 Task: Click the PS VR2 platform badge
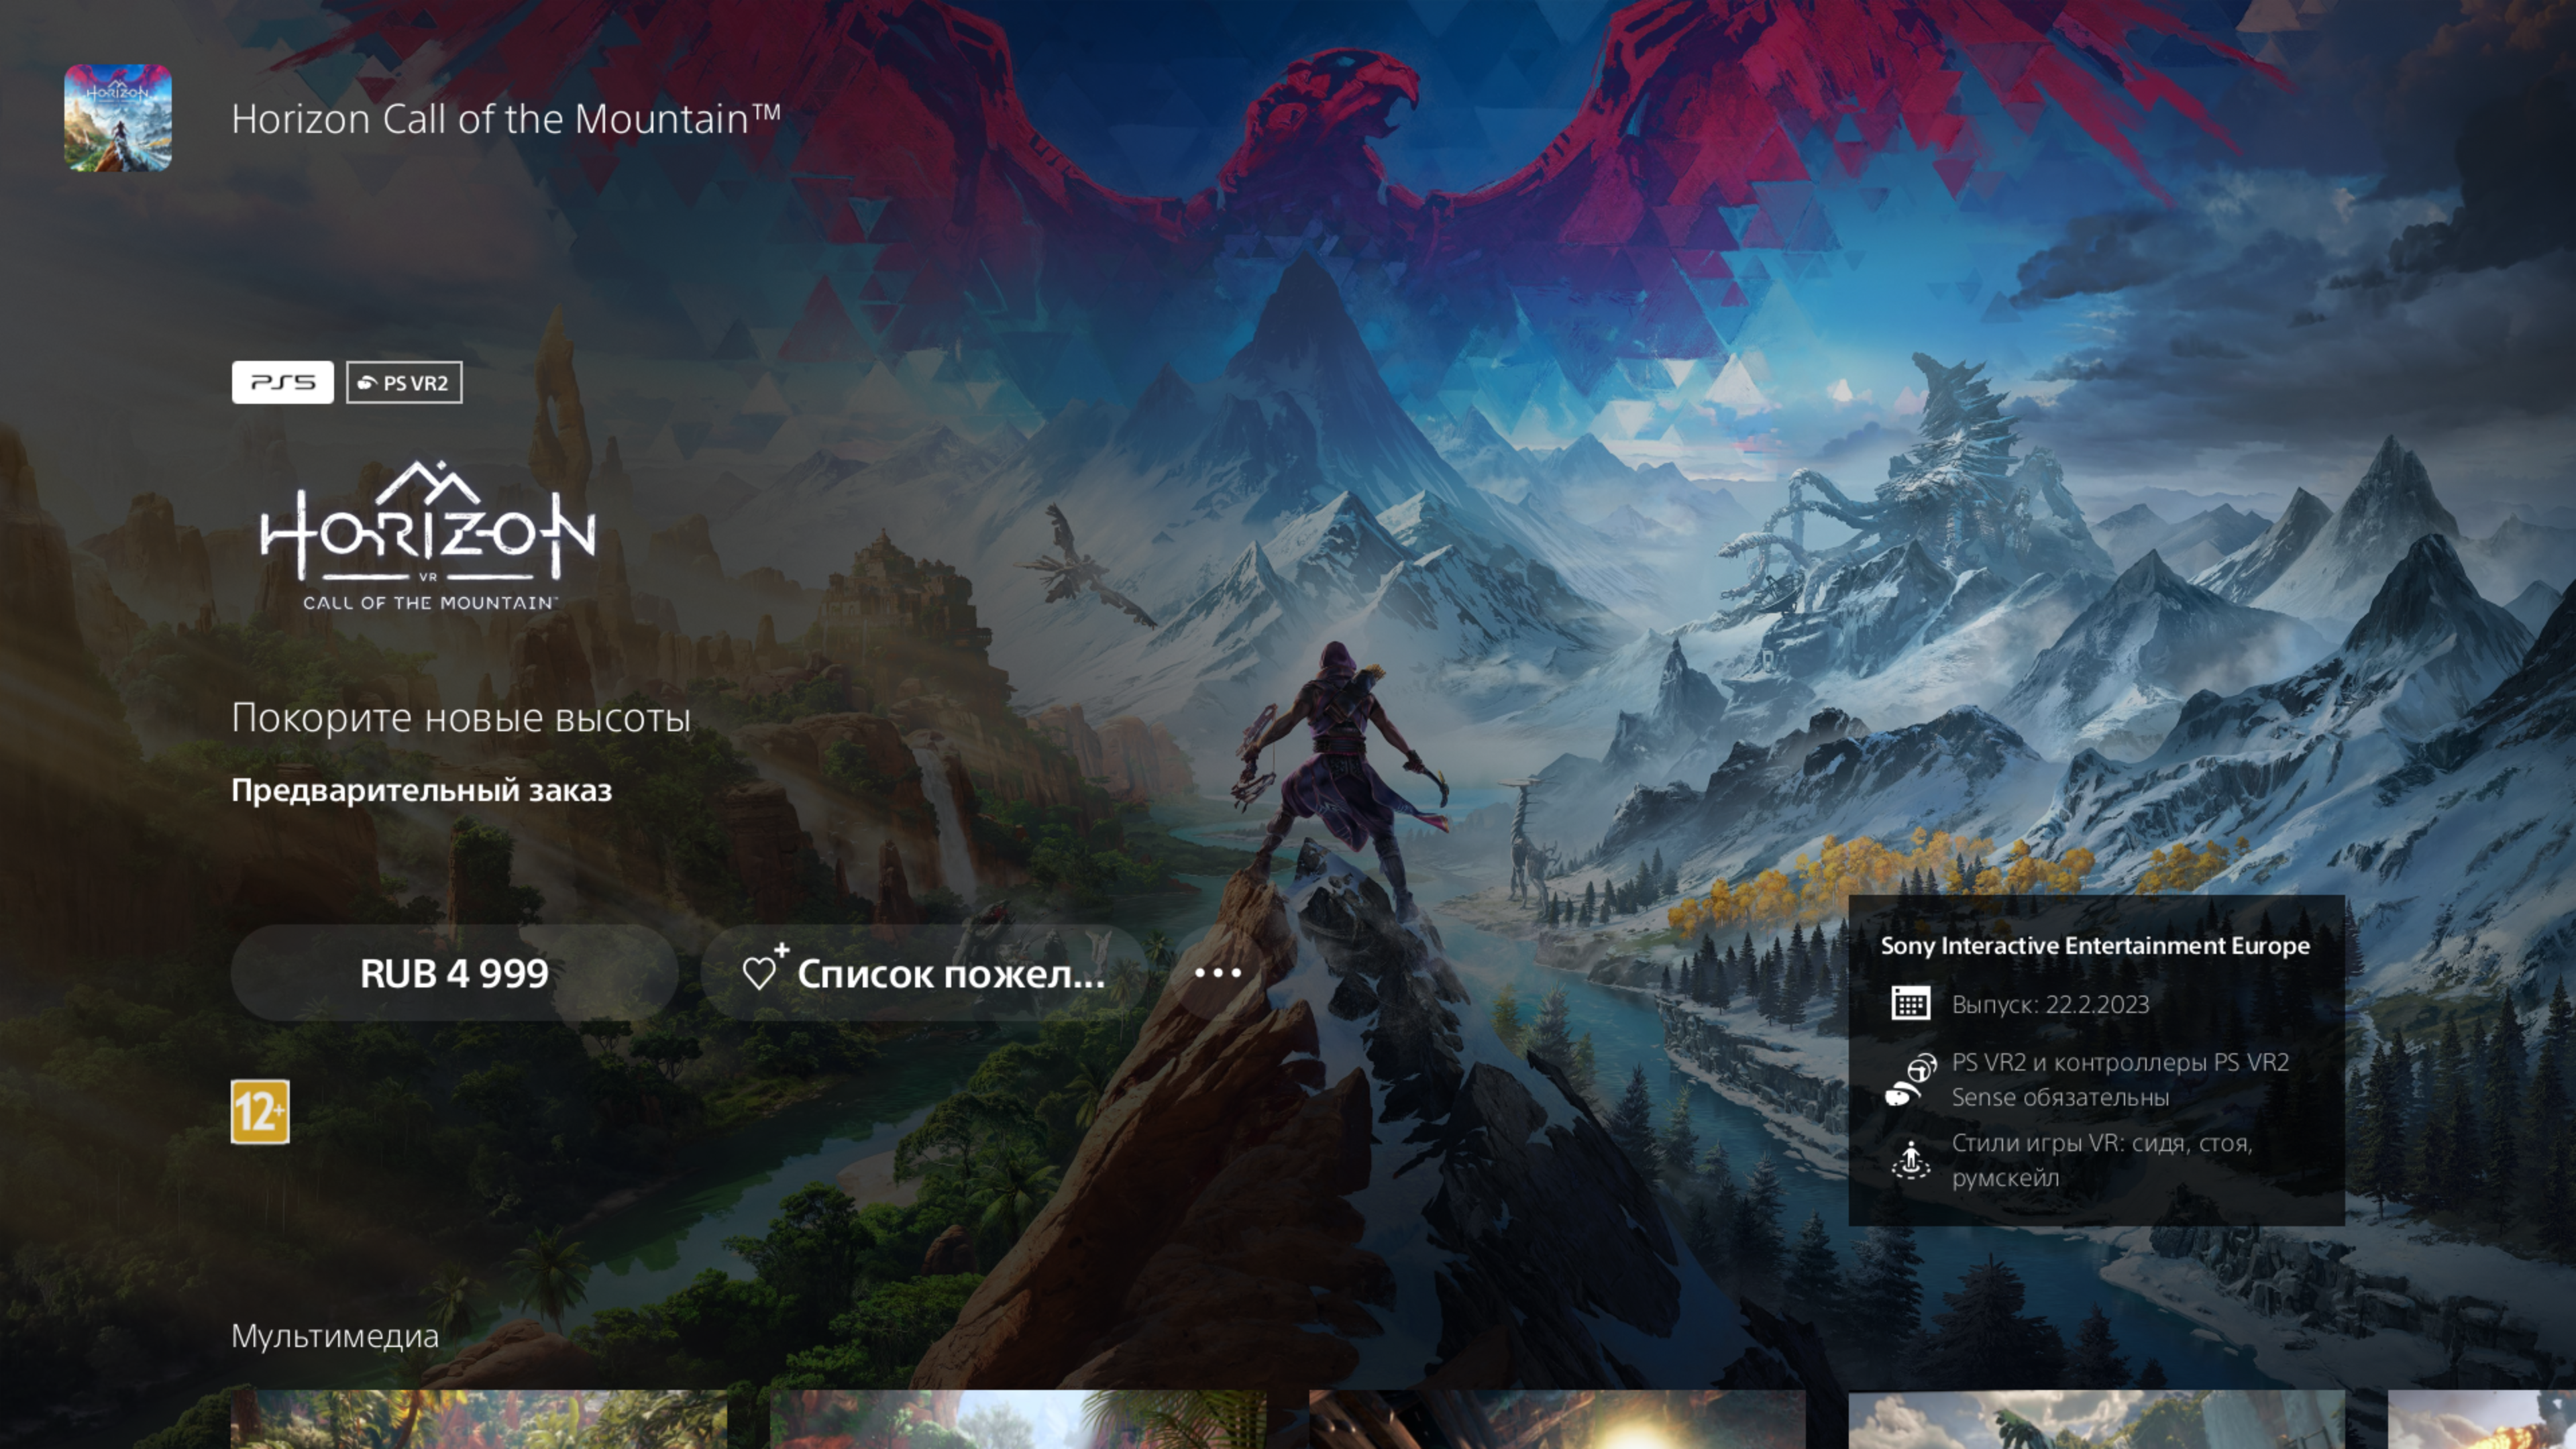tap(404, 382)
